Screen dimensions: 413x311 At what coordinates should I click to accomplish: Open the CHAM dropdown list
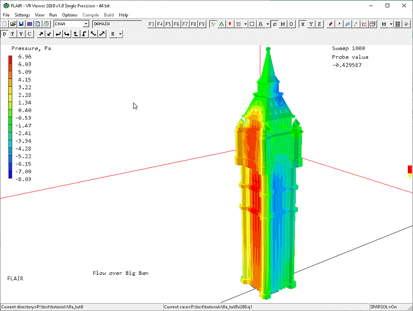point(86,24)
